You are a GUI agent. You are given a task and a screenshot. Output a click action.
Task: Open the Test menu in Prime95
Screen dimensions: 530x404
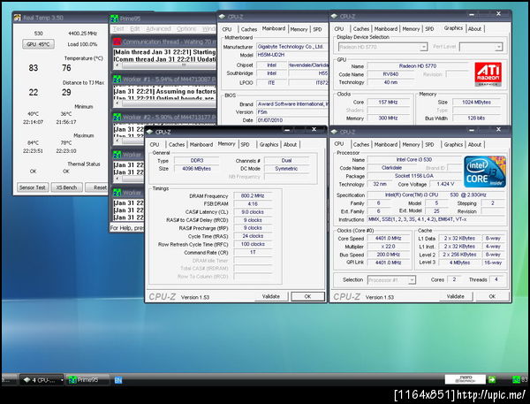[x=118, y=29]
